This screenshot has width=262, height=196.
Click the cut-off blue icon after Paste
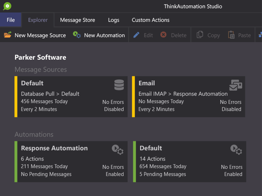coord(260,35)
